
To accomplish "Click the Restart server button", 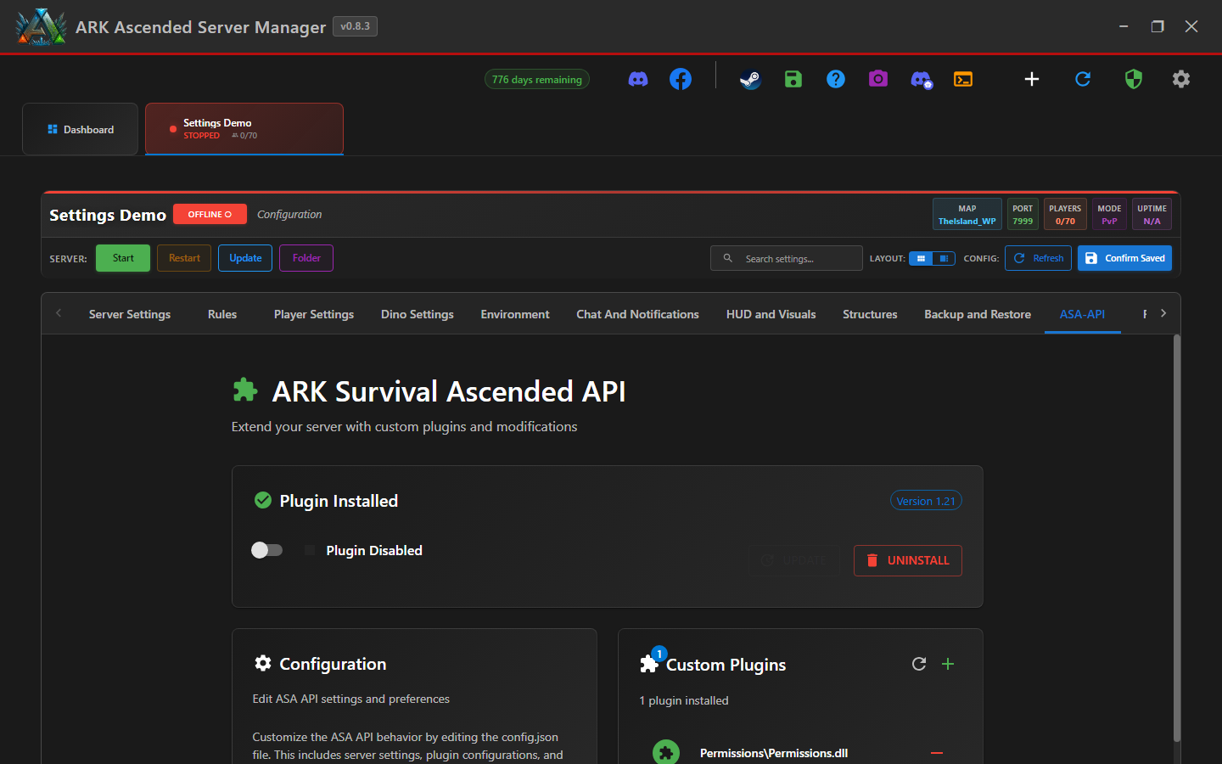I will click(184, 258).
